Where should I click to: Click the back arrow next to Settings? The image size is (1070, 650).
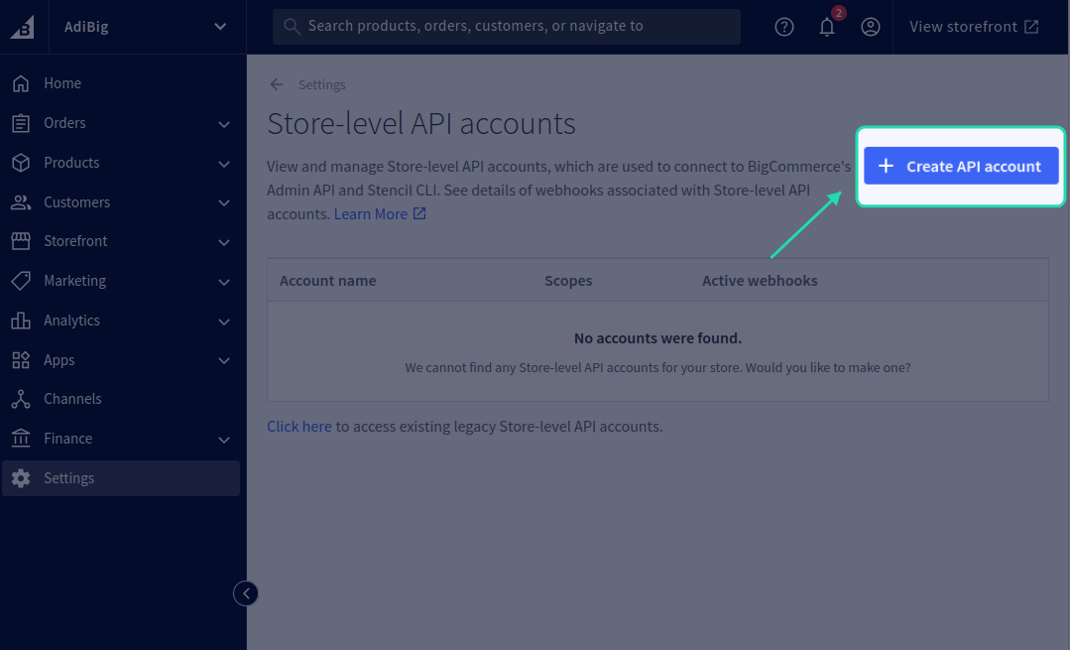277,84
